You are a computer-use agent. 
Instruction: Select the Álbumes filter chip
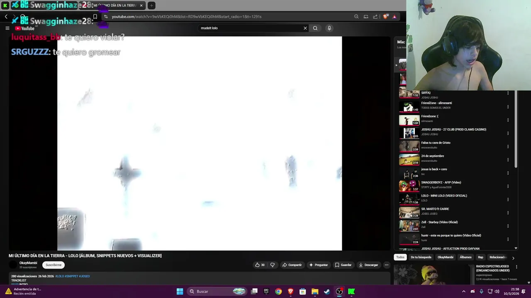(465, 257)
